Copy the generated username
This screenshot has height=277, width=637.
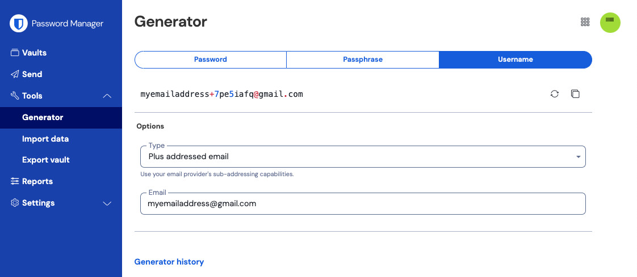575,94
